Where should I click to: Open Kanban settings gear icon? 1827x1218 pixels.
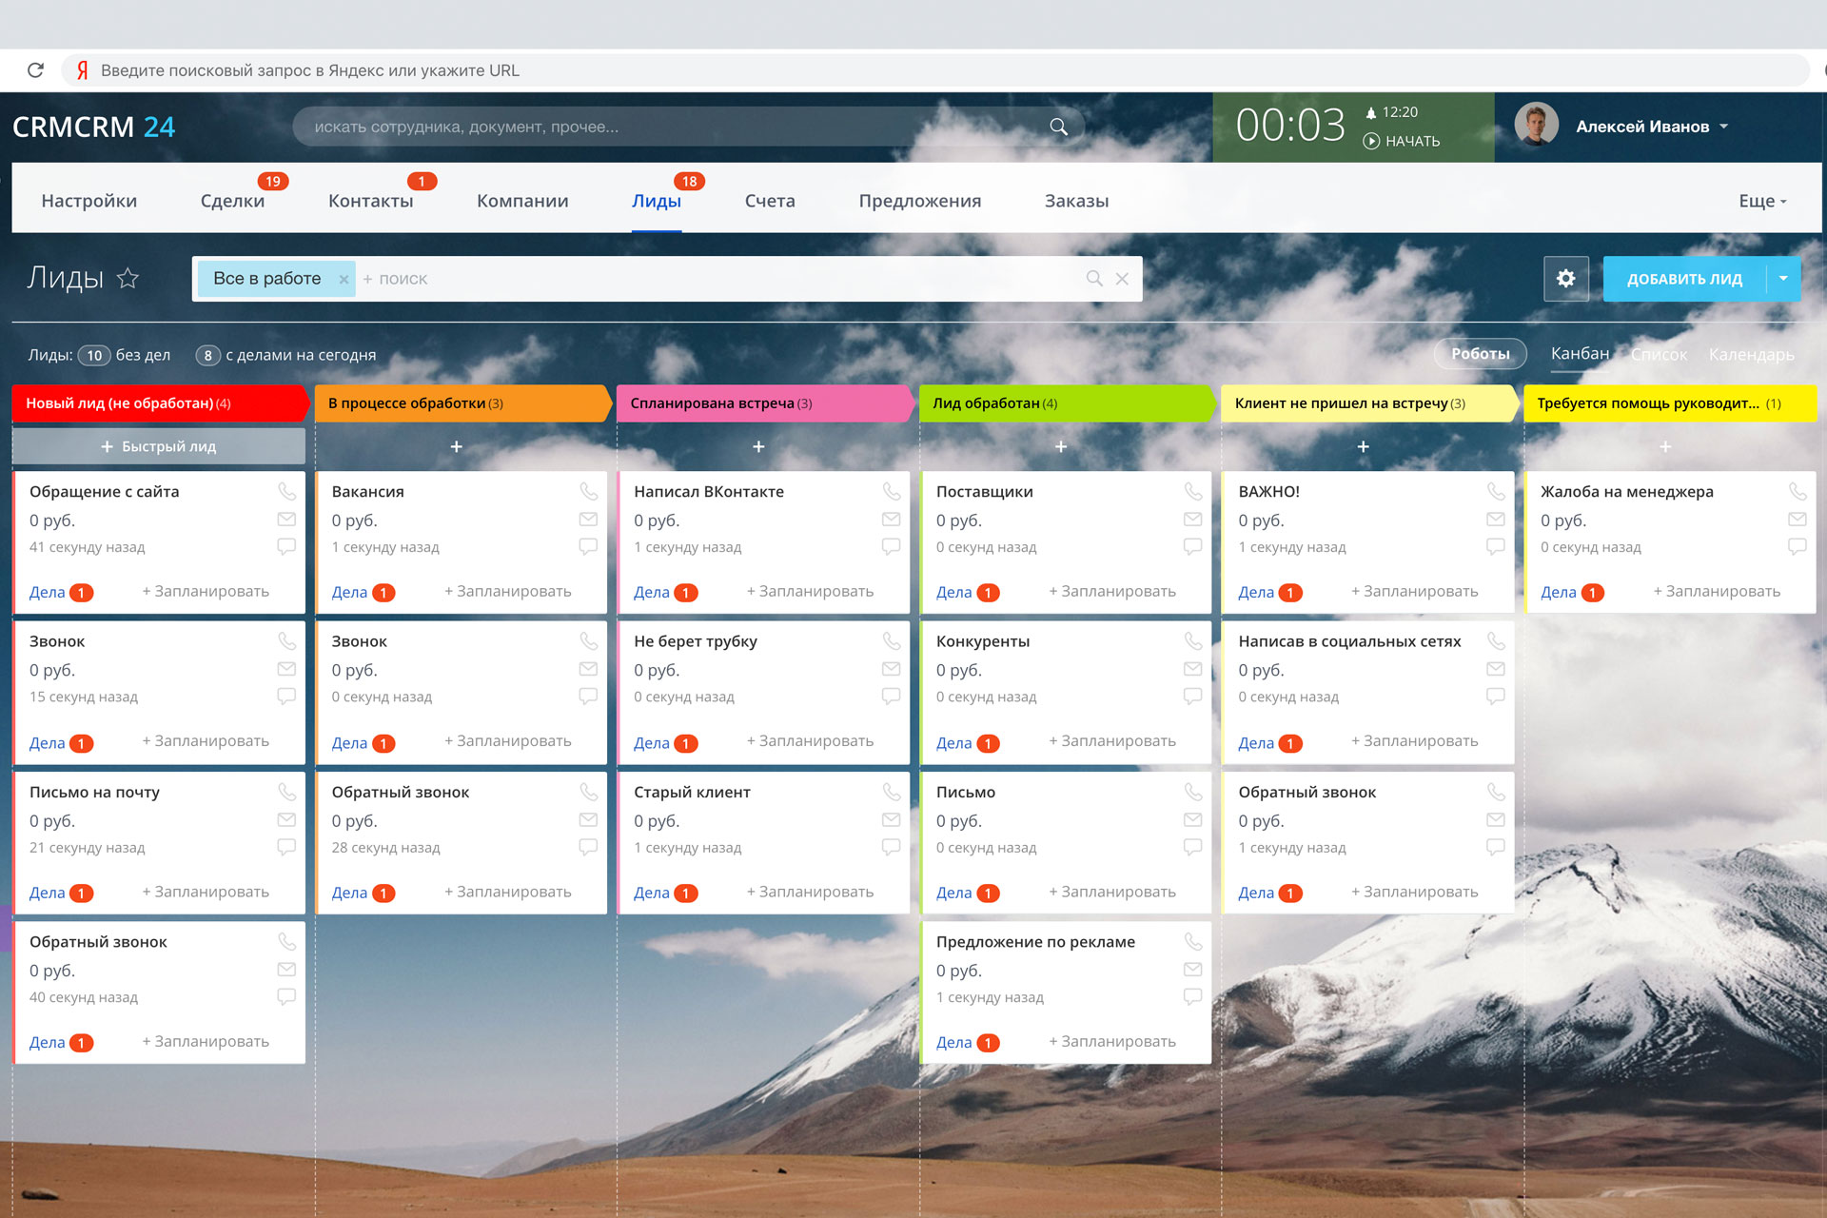[x=1565, y=279]
